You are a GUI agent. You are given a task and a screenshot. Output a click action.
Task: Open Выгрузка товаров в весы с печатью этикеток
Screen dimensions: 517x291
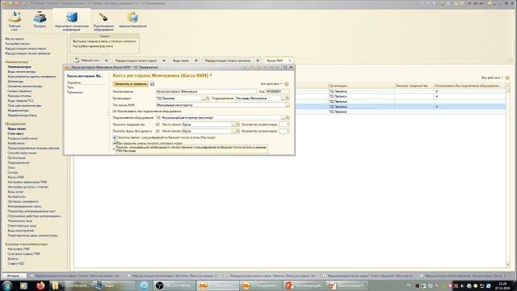click(104, 41)
